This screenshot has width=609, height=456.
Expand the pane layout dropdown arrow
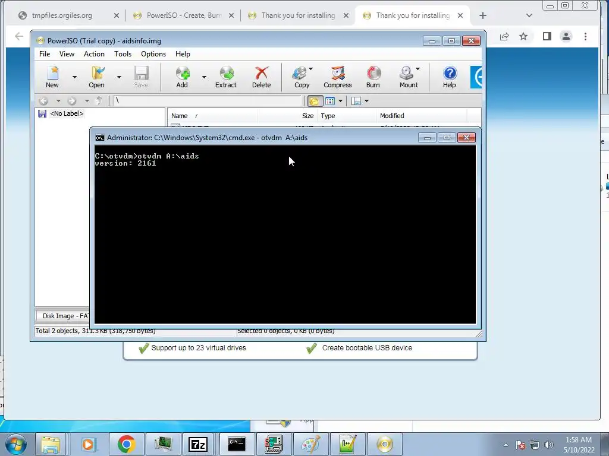(x=366, y=101)
